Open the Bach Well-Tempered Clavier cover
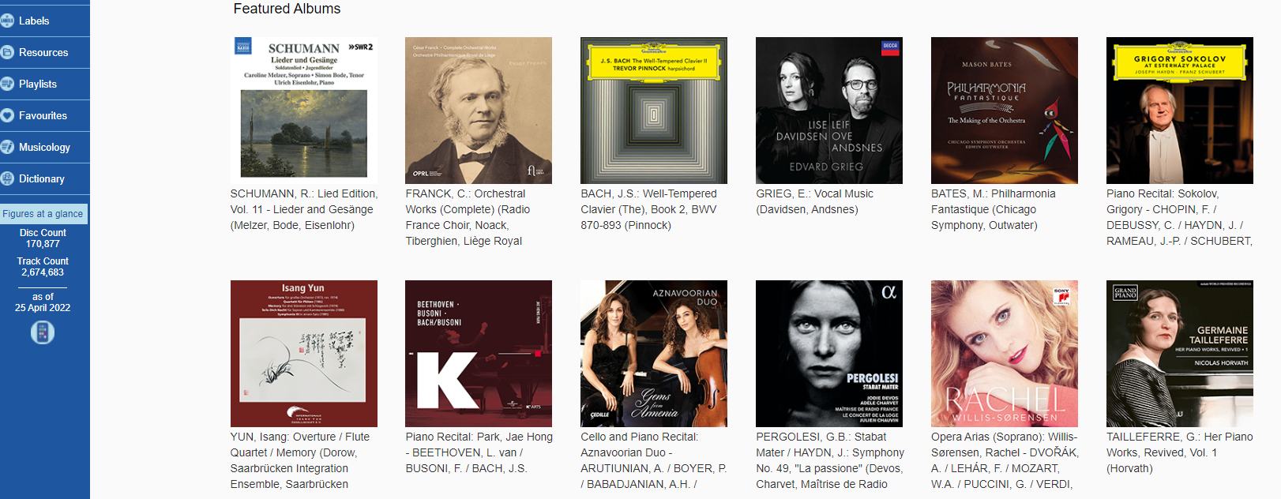The width and height of the screenshot is (1281, 499). [x=654, y=111]
